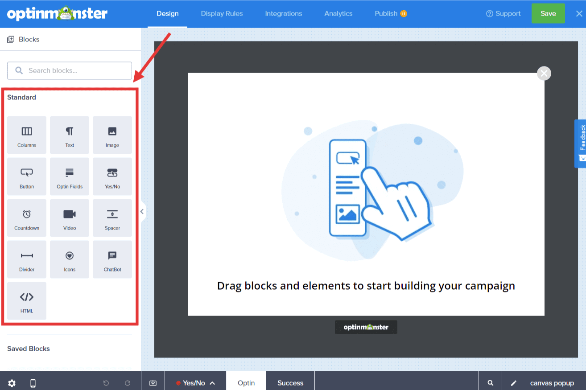Add an Optin Fields block
The width and height of the screenshot is (586, 390).
coord(69,176)
